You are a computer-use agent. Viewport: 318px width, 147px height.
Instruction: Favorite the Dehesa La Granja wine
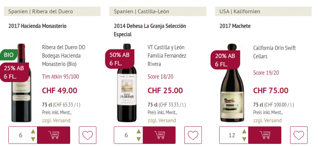click(x=193, y=135)
